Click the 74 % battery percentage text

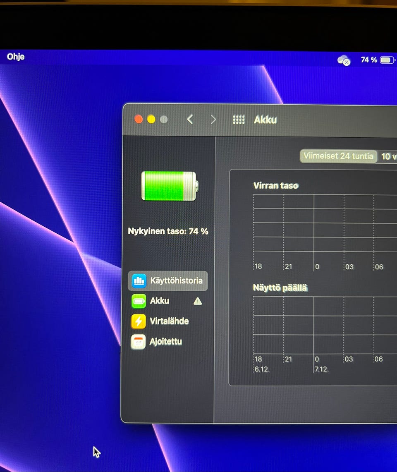point(369,60)
